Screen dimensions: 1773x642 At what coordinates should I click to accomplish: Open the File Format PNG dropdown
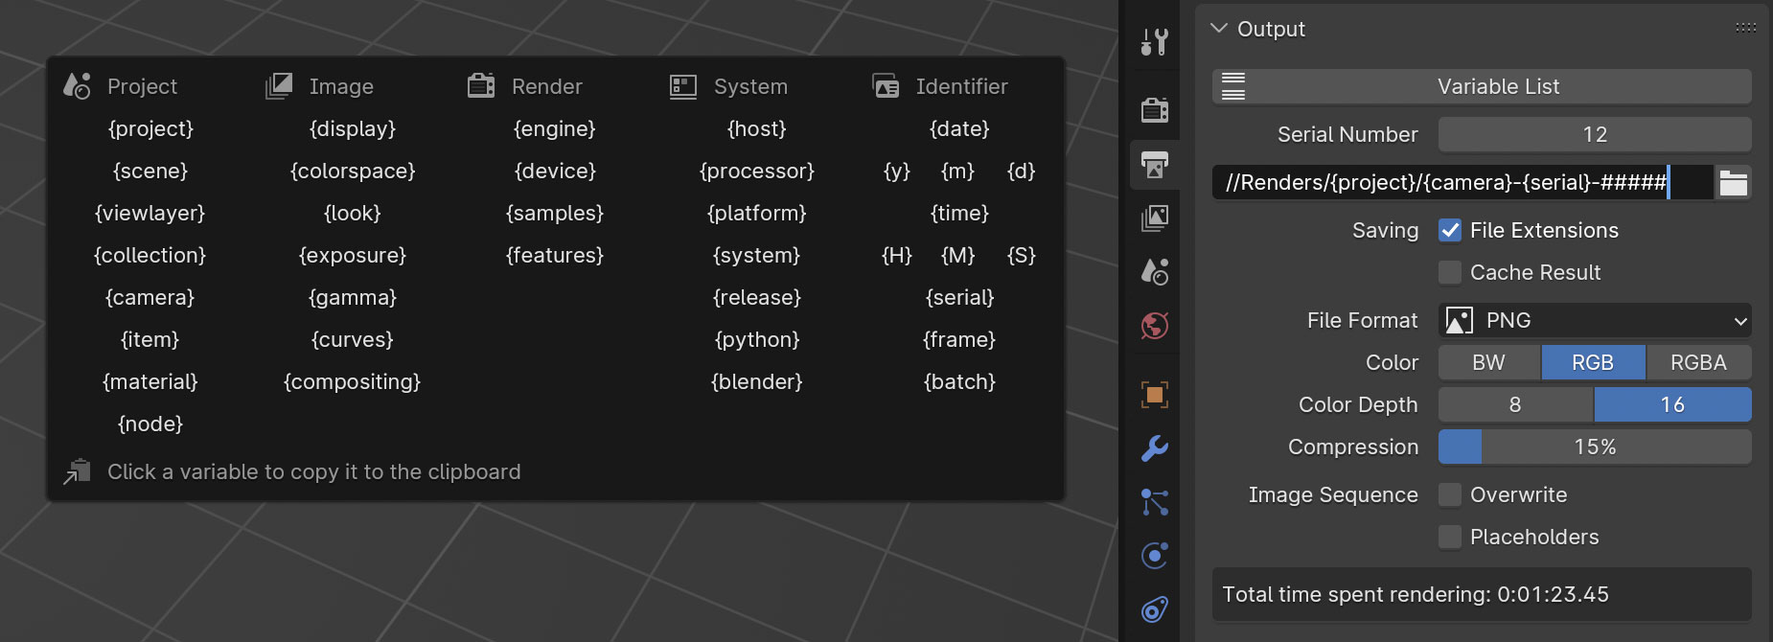(1595, 320)
